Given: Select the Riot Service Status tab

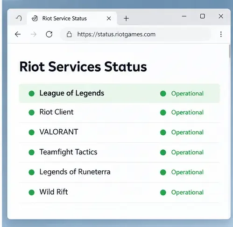Looking at the screenshot, I should [x=72, y=18].
